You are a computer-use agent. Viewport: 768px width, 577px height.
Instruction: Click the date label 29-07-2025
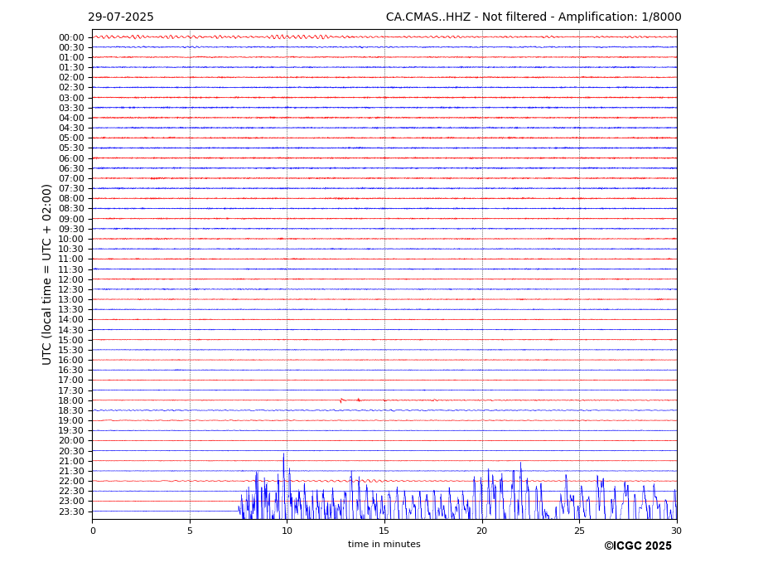[120, 17]
